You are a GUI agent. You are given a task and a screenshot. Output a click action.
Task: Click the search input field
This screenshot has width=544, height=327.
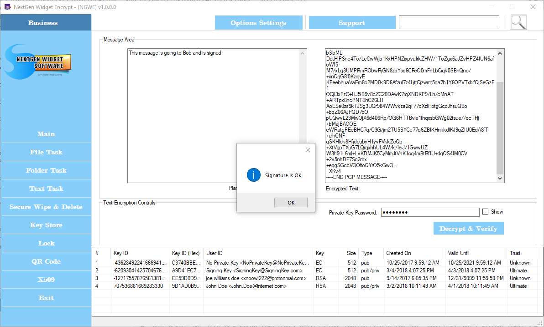[x=449, y=23]
